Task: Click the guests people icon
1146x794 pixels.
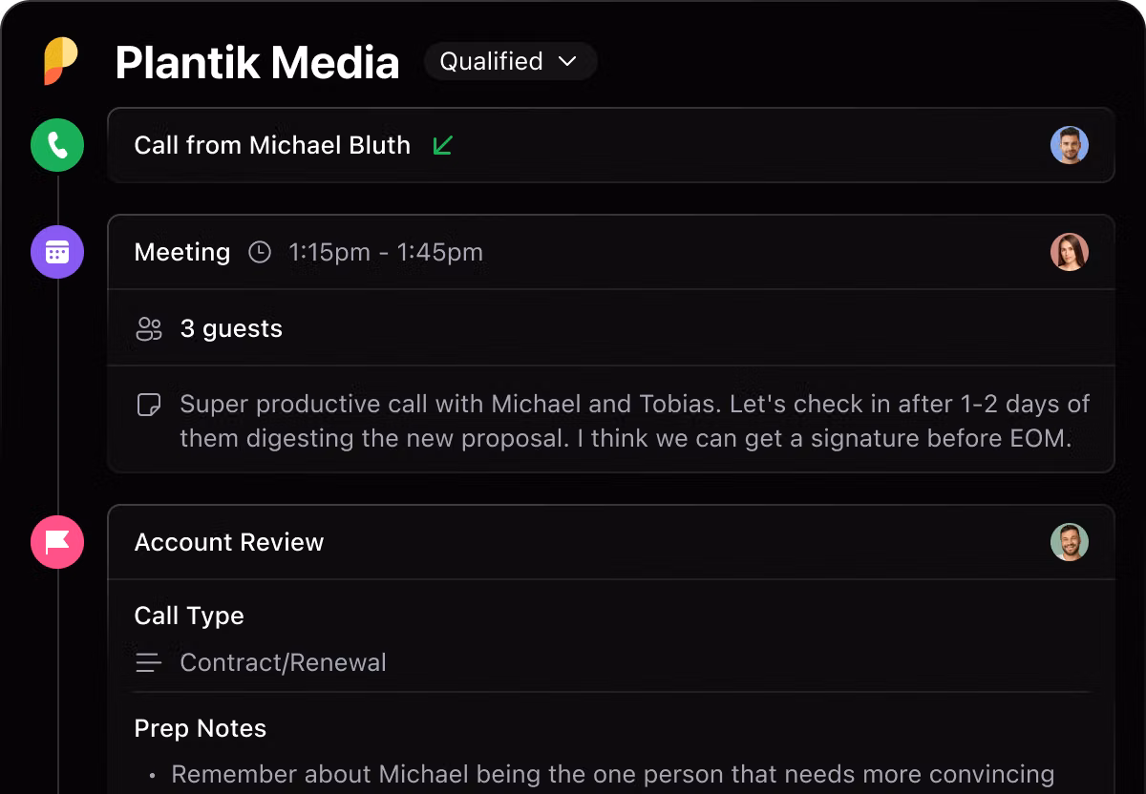Action: [149, 329]
